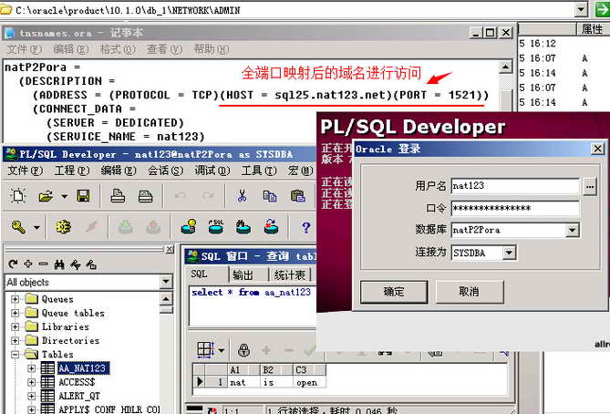Expand the Queues folder tree node
610x414 pixels.
click(x=16, y=299)
